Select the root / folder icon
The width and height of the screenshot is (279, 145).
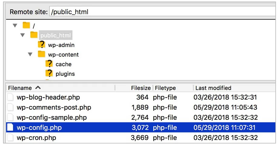pos(26,25)
